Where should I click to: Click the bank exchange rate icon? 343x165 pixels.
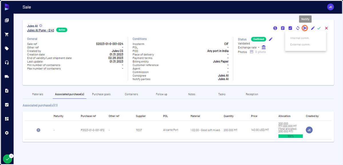click(264, 47)
